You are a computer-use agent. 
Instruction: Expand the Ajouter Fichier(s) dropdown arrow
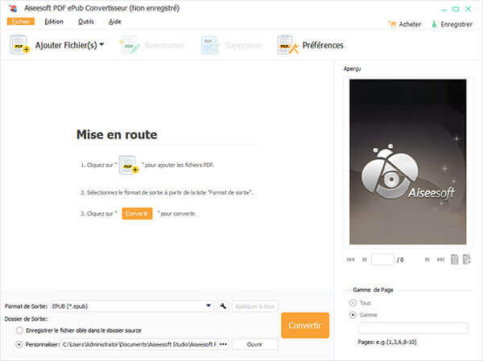101,45
